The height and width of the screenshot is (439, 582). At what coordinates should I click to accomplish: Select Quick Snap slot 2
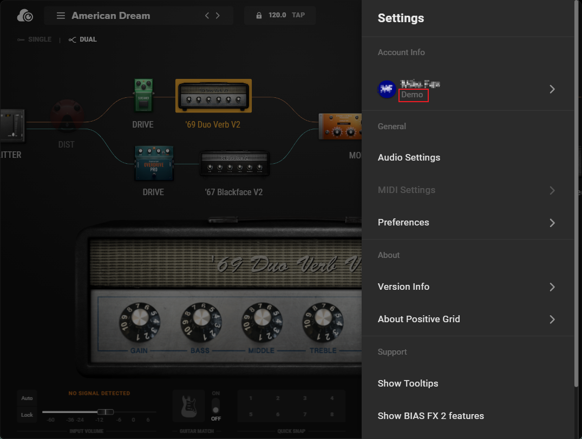point(278,398)
